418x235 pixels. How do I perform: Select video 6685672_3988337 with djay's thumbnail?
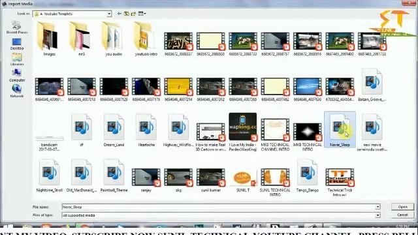click(x=178, y=44)
